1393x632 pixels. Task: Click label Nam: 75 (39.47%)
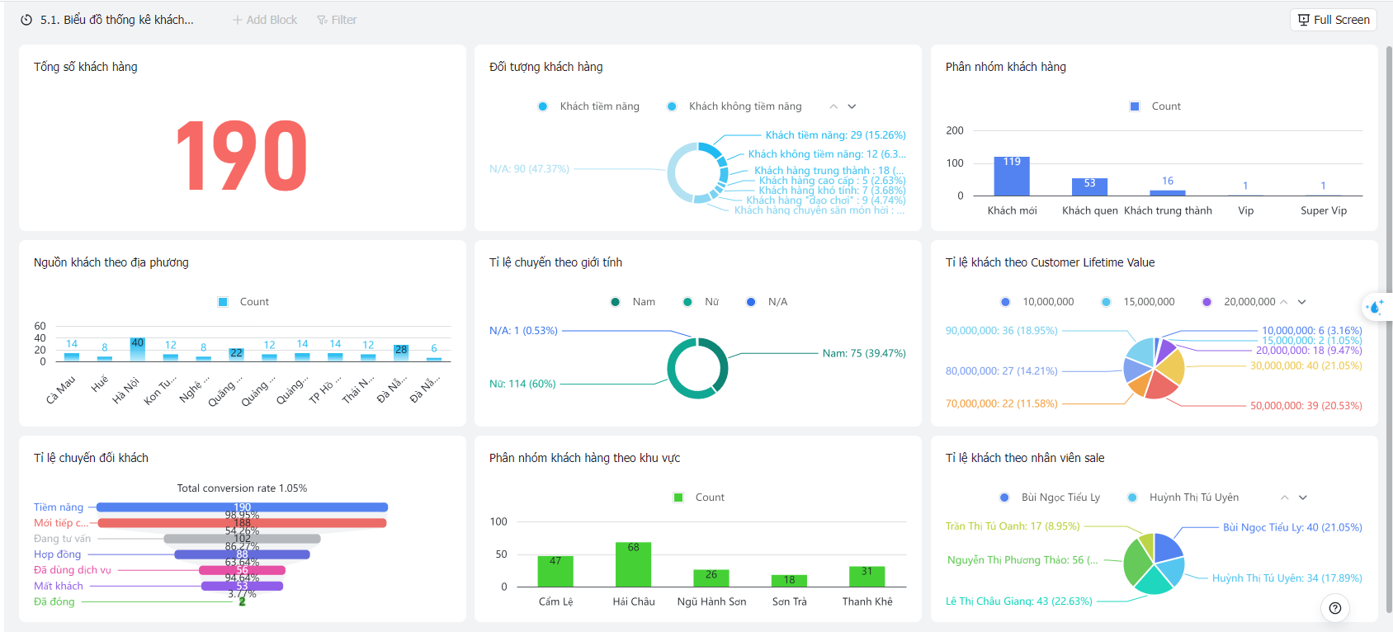point(864,353)
